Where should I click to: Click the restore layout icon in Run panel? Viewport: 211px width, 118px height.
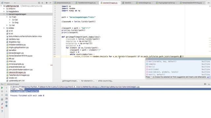2,99
